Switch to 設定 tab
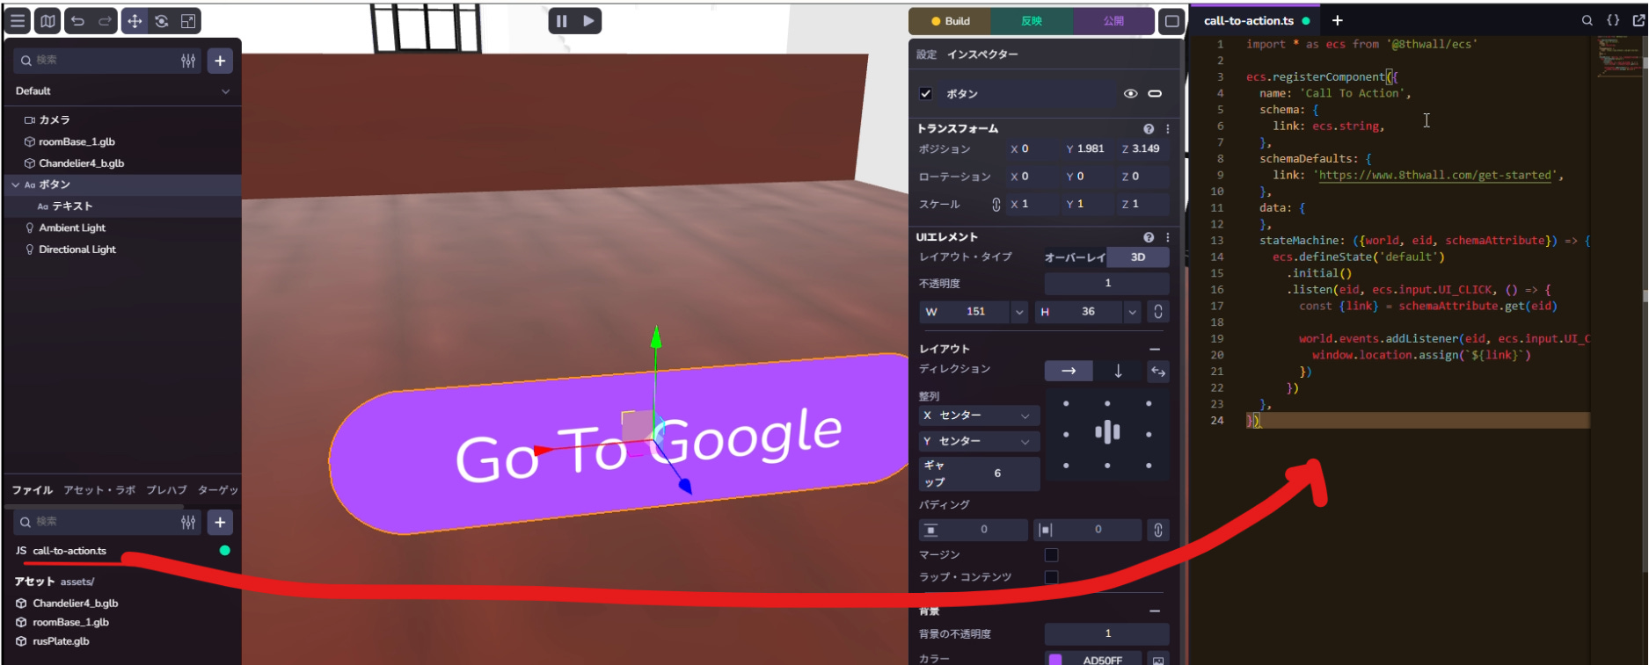 pyautogui.click(x=926, y=54)
